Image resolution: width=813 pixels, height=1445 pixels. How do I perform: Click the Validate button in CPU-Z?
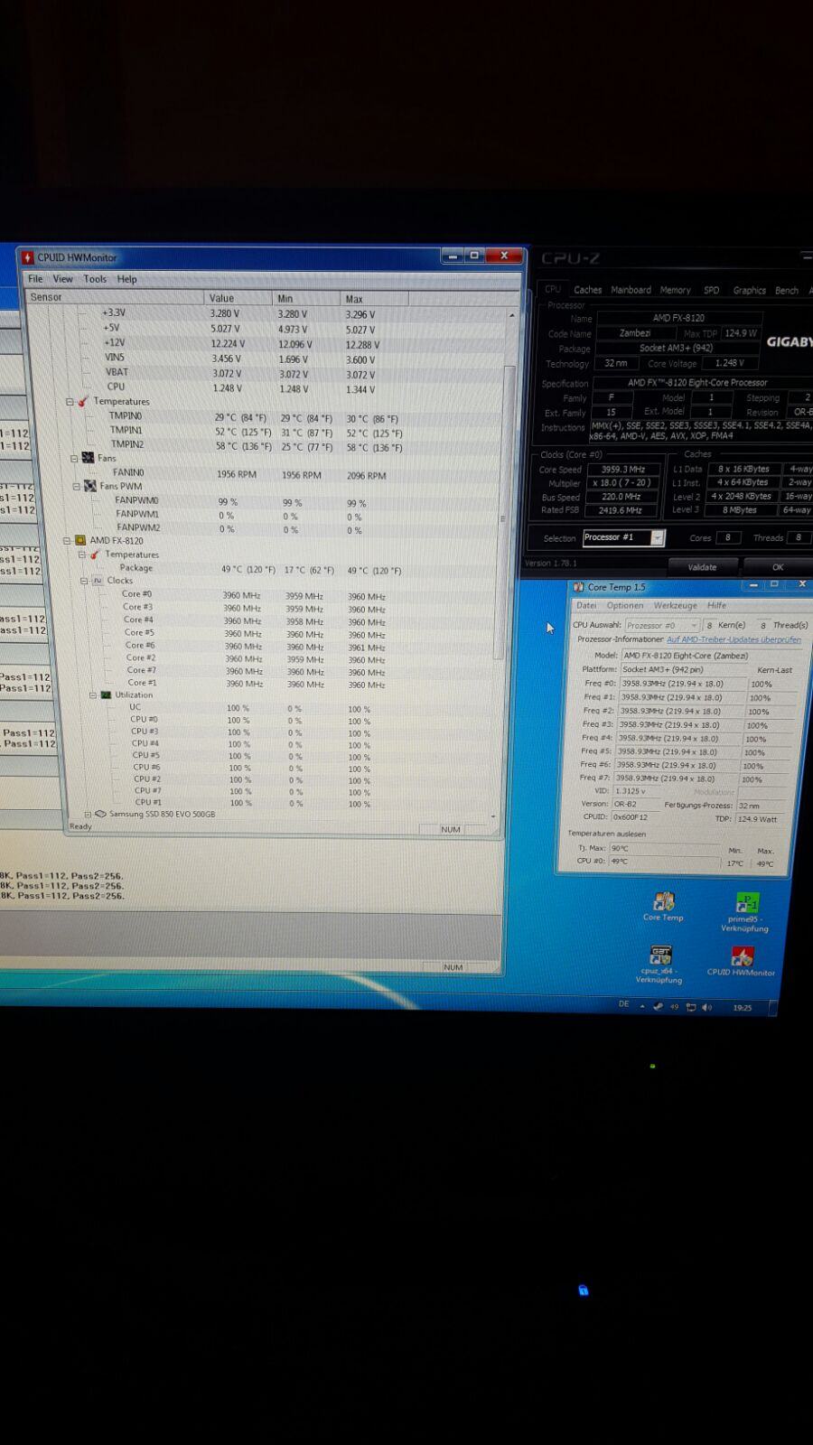(x=702, y=567)
